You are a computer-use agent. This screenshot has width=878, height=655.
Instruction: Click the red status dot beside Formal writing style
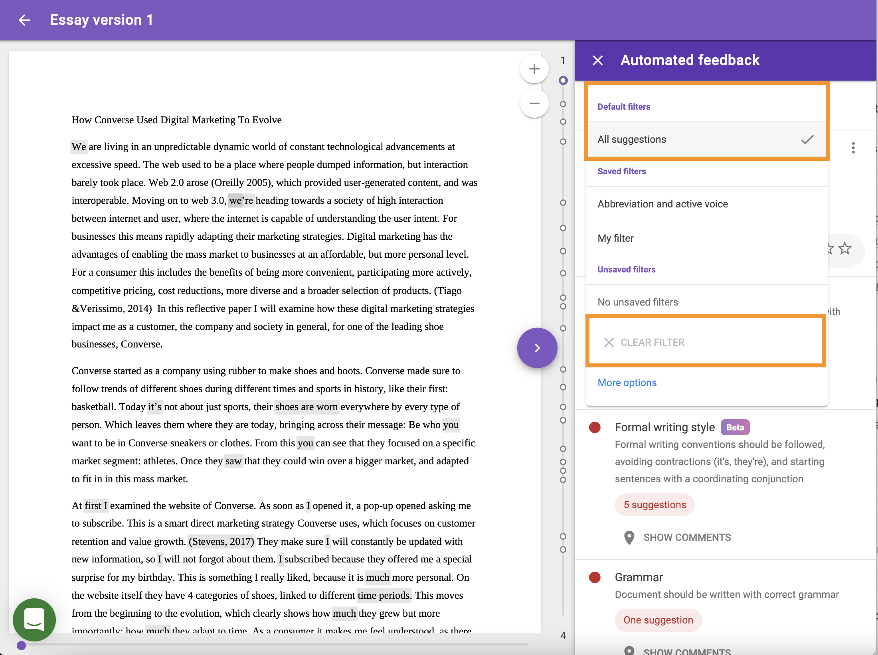[x=595, y=427]
